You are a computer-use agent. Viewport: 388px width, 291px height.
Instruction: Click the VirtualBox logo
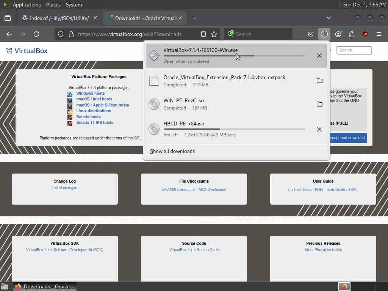click(27, 51)
